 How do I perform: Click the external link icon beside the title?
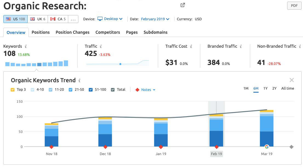pyautogui.click(x=183, y=5)
